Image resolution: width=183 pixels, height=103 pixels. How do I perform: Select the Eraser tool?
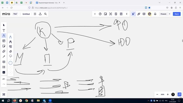[10, 51]
